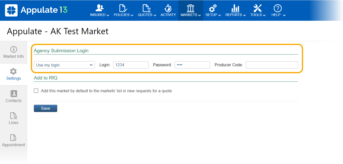The width and height of the screenshot is (343, 164).
Task: Go to the Lines side tab
Action: [14, 118]
